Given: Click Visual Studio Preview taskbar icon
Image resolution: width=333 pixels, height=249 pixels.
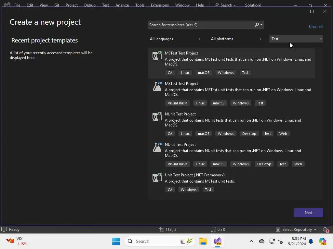Looking at the screenshot, I should coord(218,241).
